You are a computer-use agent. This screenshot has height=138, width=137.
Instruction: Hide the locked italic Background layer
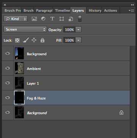8,112
